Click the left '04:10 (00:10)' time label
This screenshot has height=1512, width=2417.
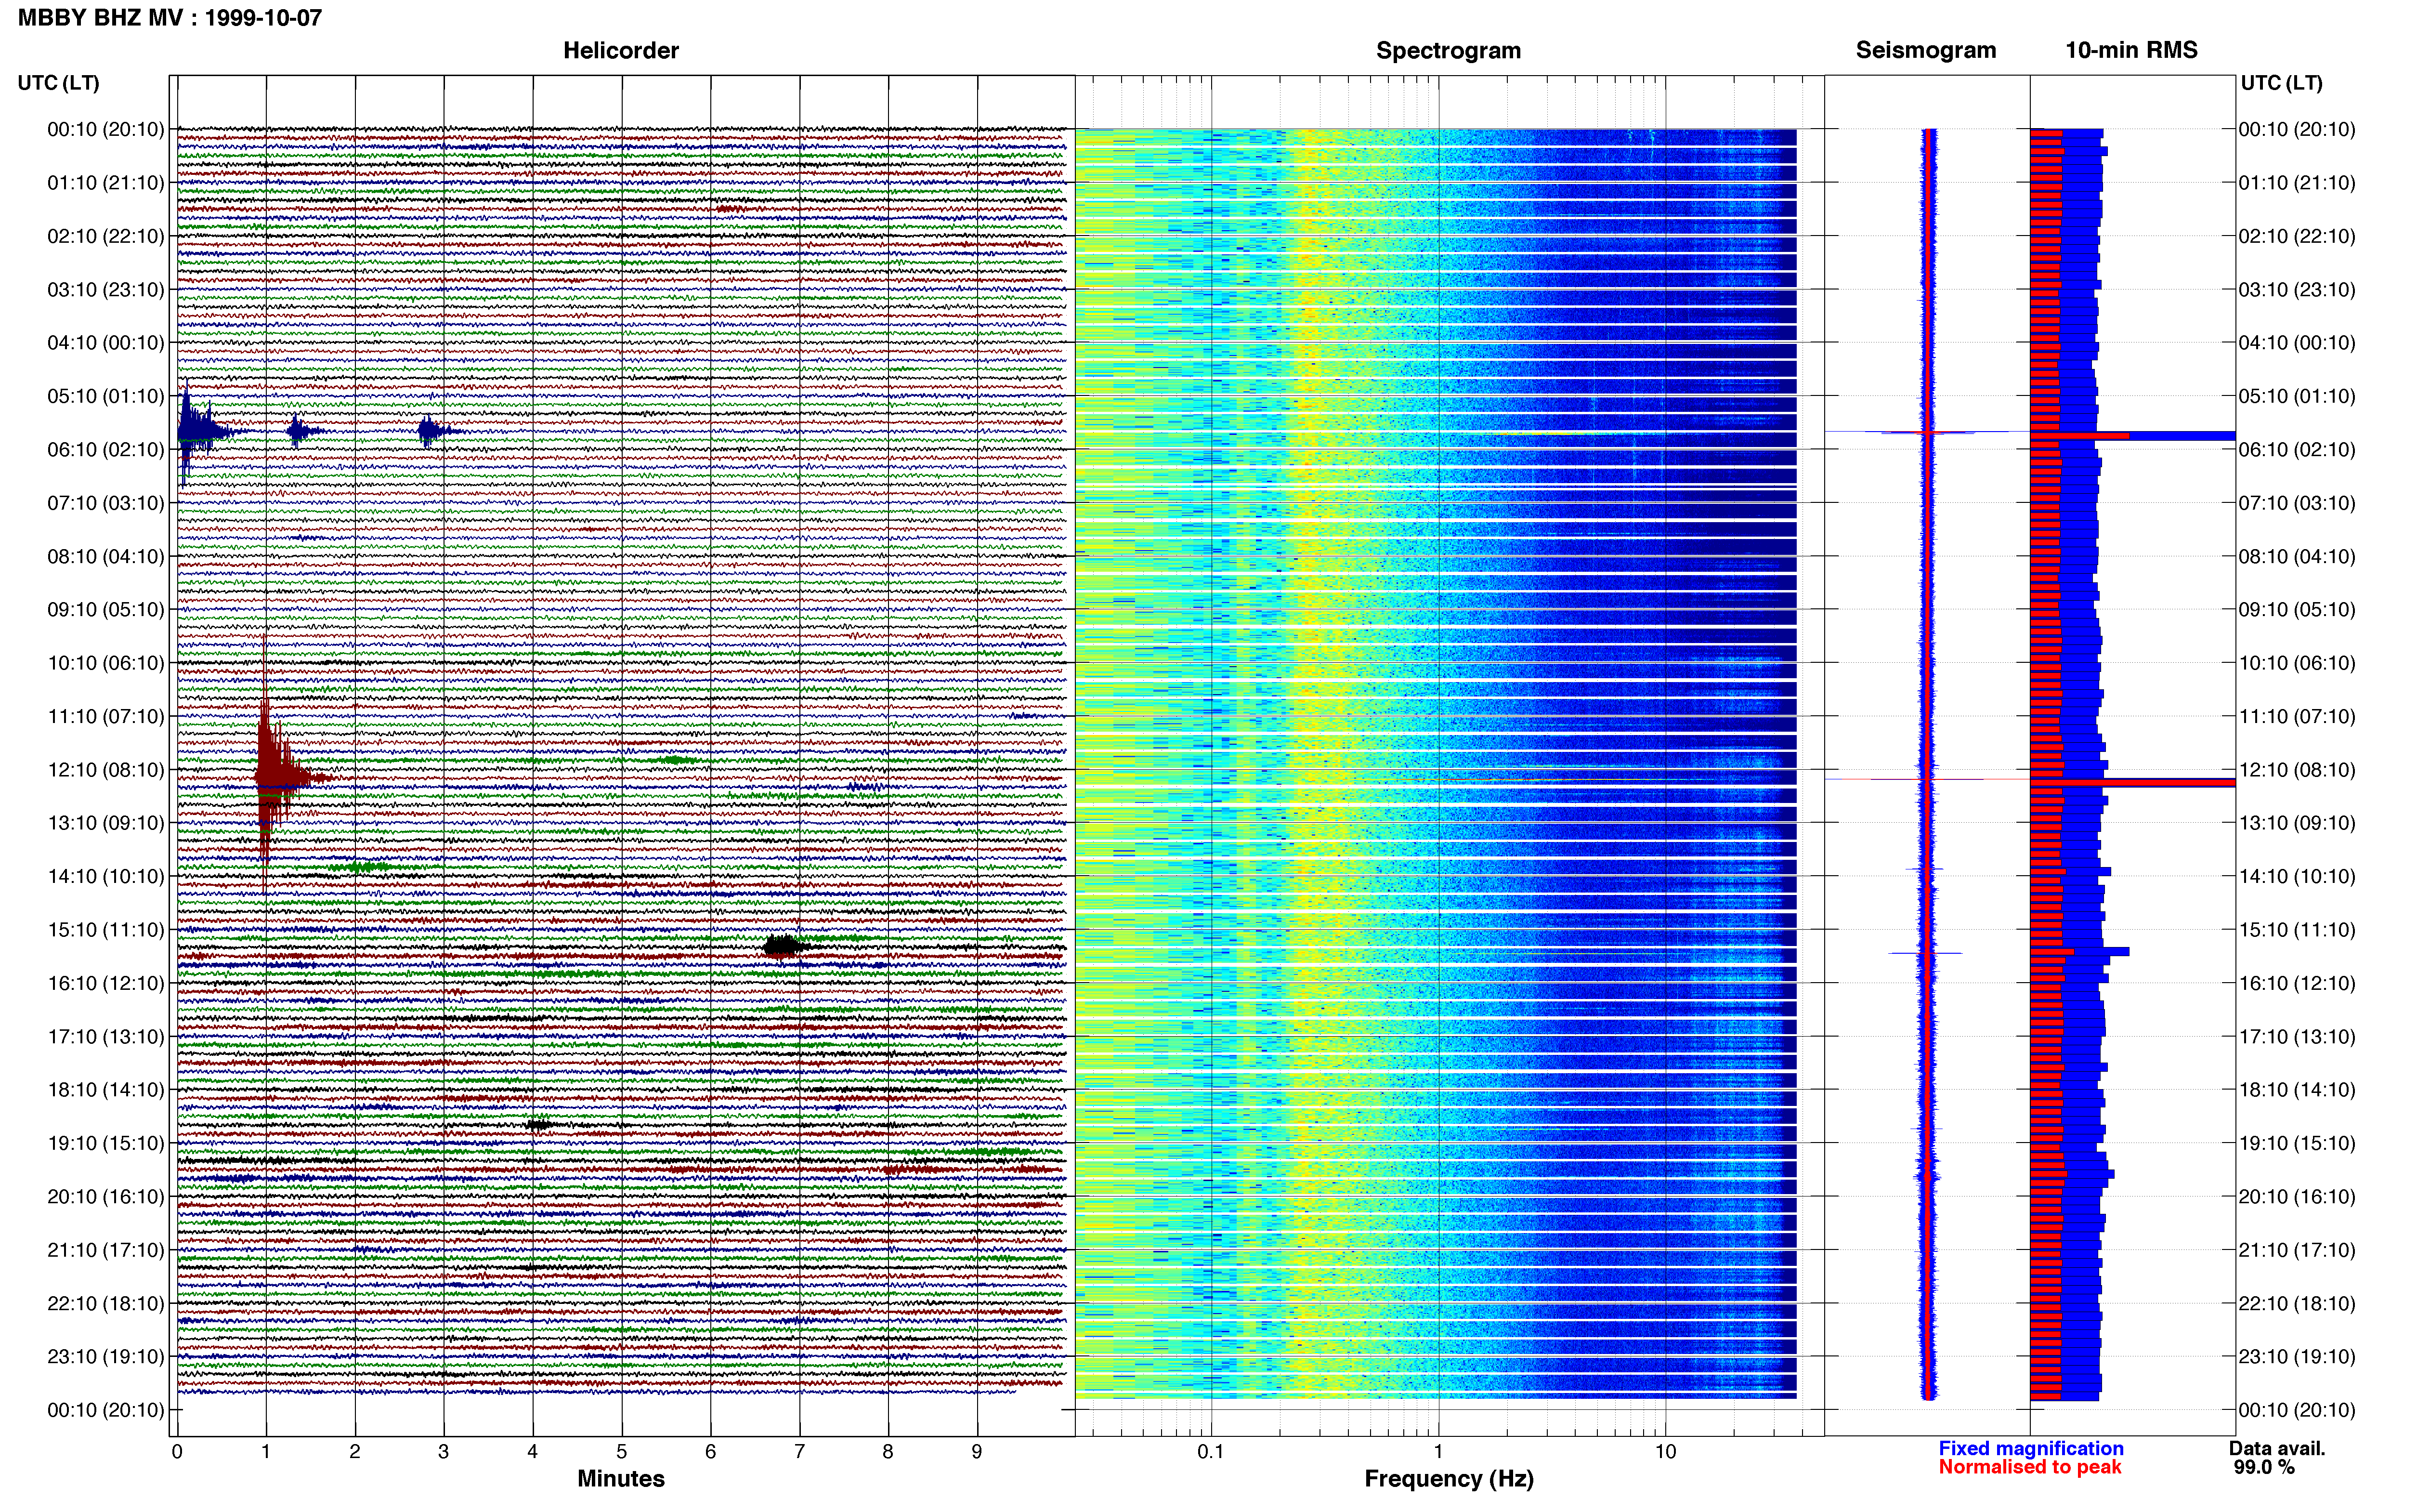click(106, 342)
